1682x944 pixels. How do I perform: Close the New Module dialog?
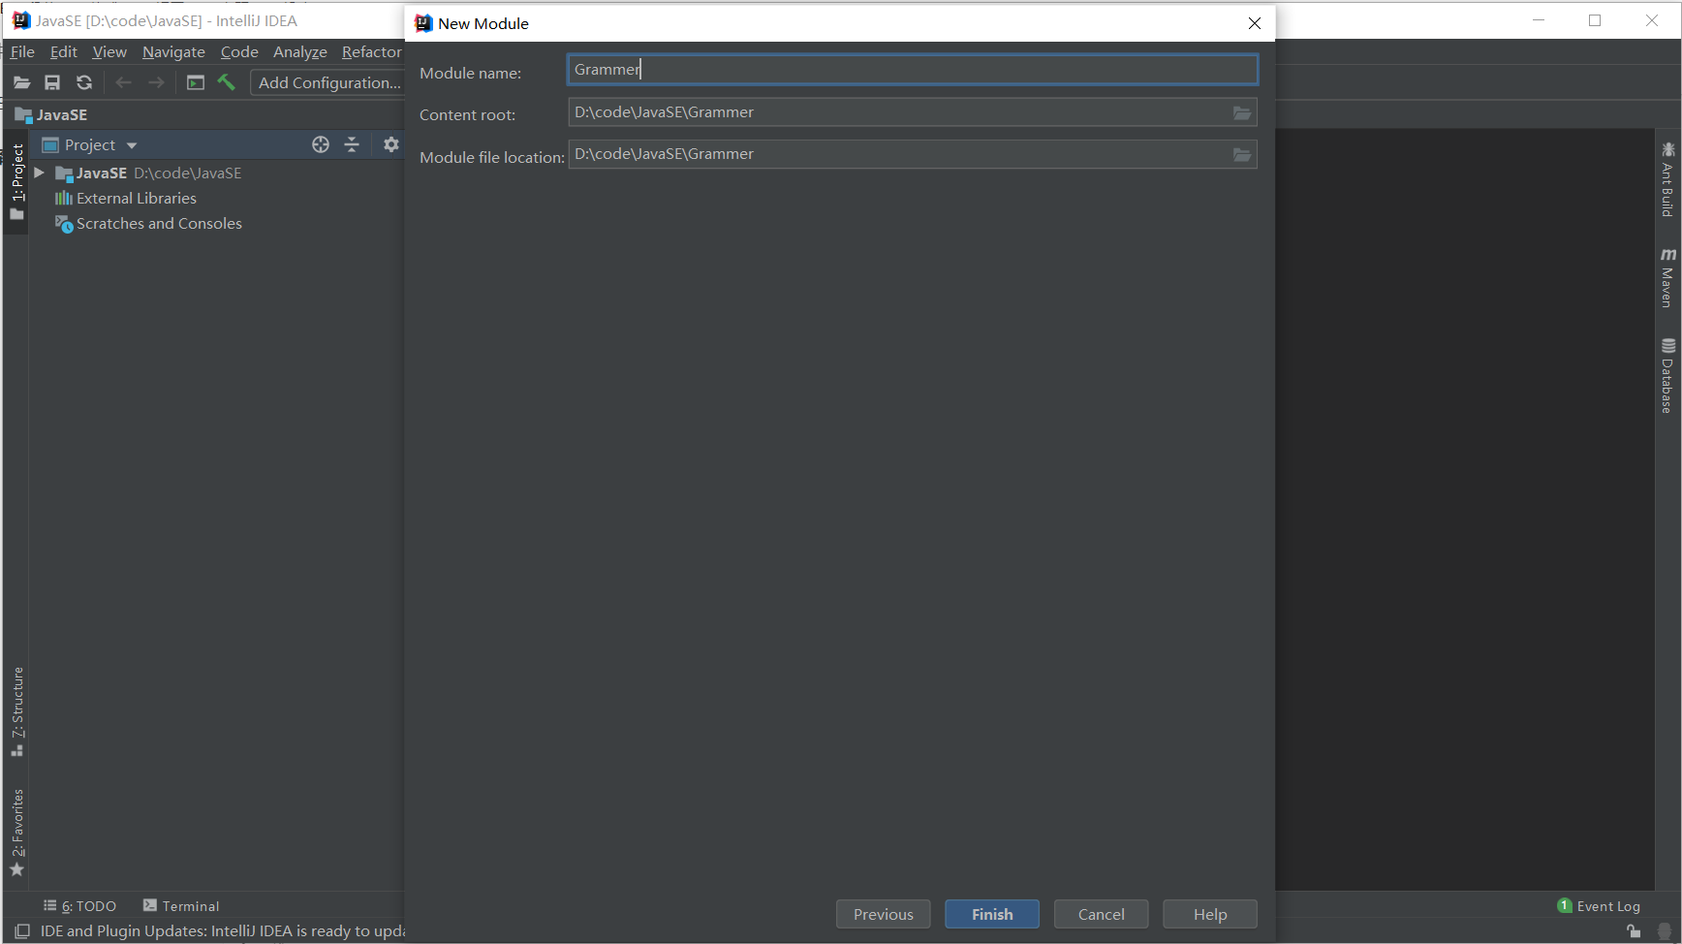(1255, 23)
